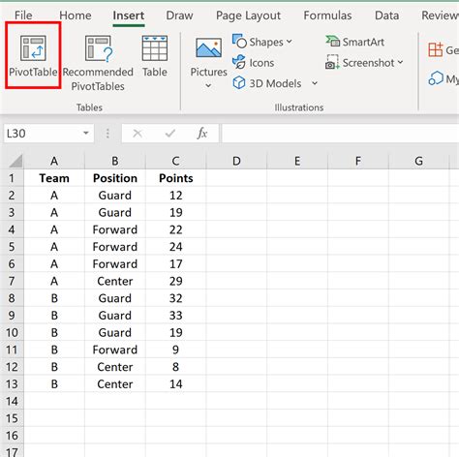The image size is (459, 457).
Task: Click the Screenshot tool
Action: 360,63
